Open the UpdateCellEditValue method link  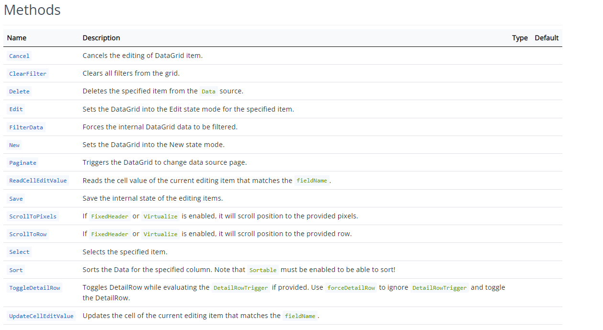[x=41, y=316]
